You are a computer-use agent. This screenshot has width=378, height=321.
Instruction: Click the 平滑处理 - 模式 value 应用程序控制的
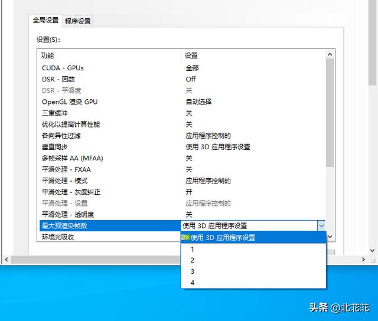click(x=208, y=181)
